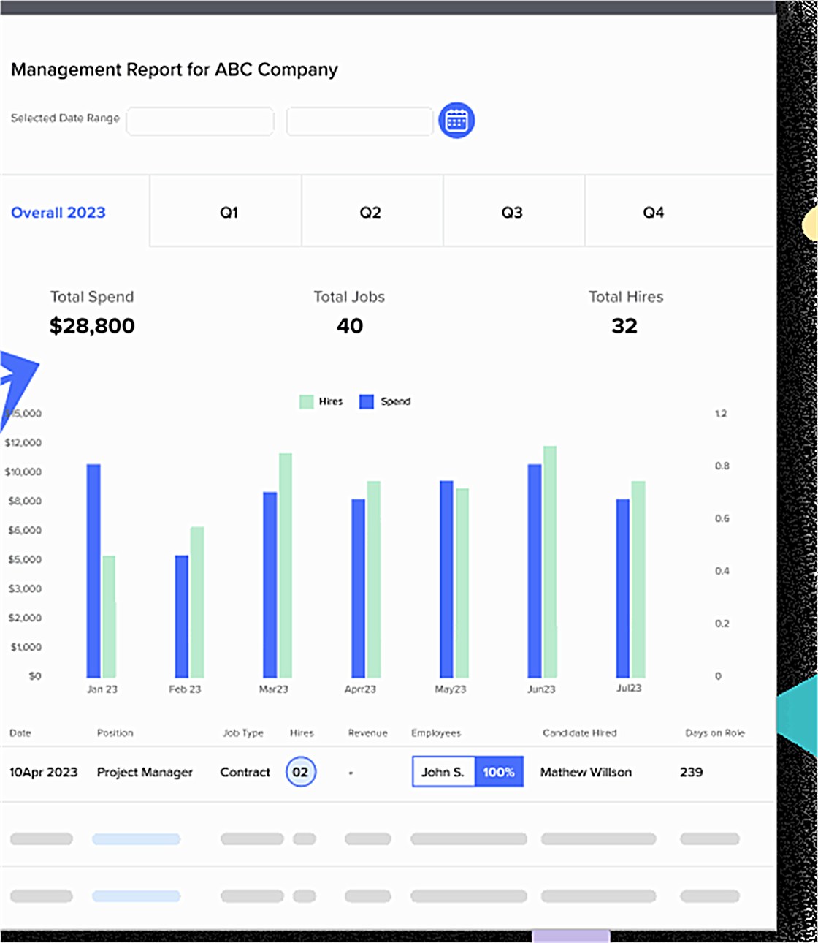Screen dimensions: 818x943
Task: Click the first Selected Date Range field
Action: point(200,121)
